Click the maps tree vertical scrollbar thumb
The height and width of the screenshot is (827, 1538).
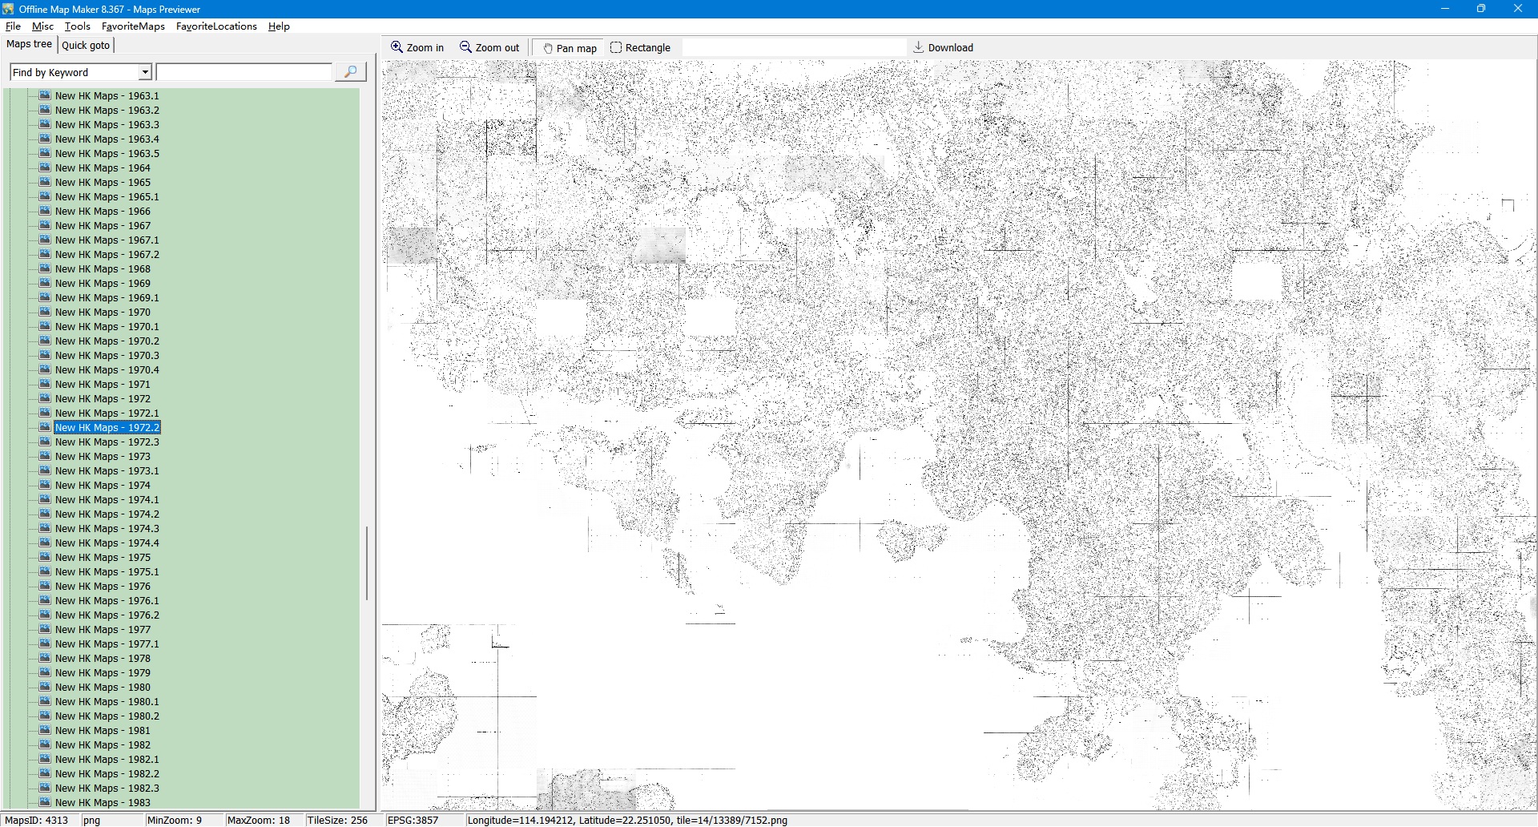click(x=367, y=563)
